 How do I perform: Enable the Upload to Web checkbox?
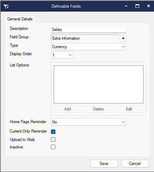[x=53, y=140]
